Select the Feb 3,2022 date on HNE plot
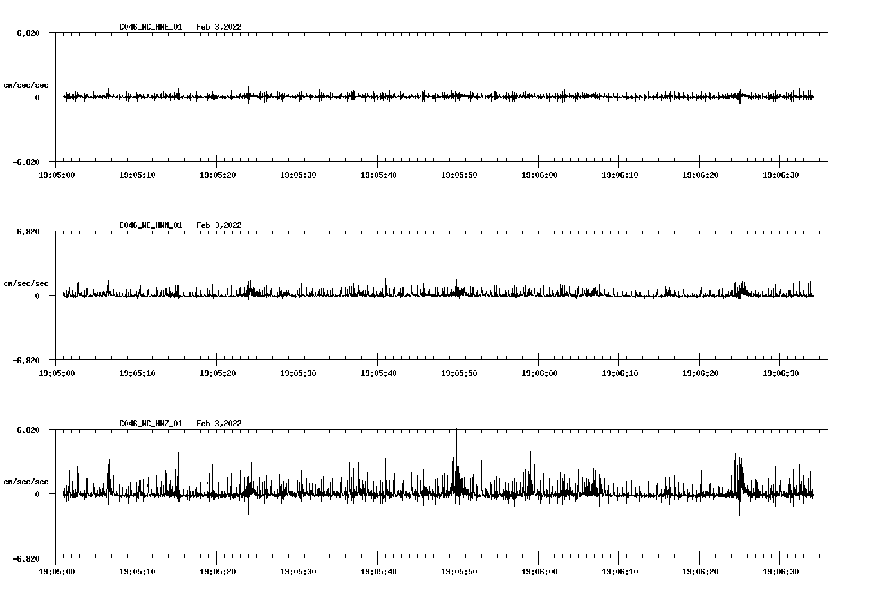This screenshot has width=874, height=595. [x=219, y=27]
